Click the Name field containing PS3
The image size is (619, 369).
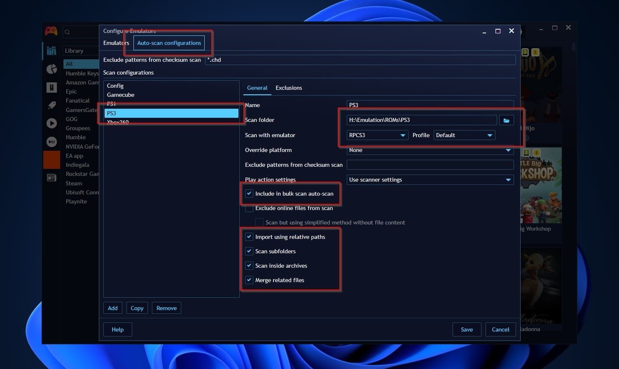coord(430,105)
